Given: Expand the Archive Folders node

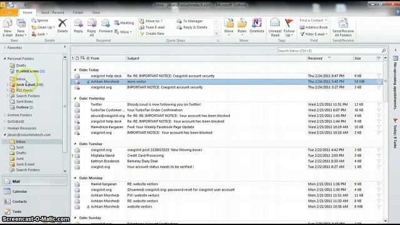Looking at the screenshot, I should coord(4,115).
